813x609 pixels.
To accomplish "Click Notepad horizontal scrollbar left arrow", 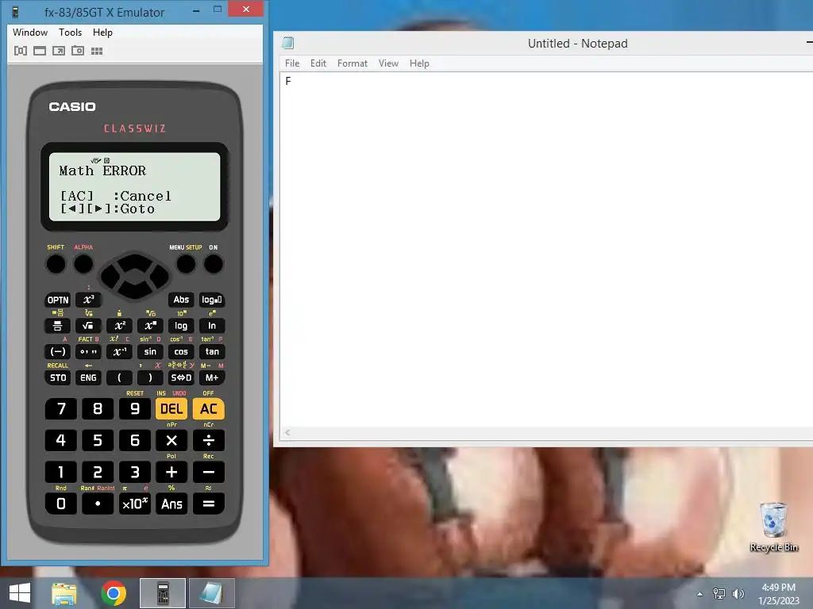I will pyautogui.click(x=287, y=432).
